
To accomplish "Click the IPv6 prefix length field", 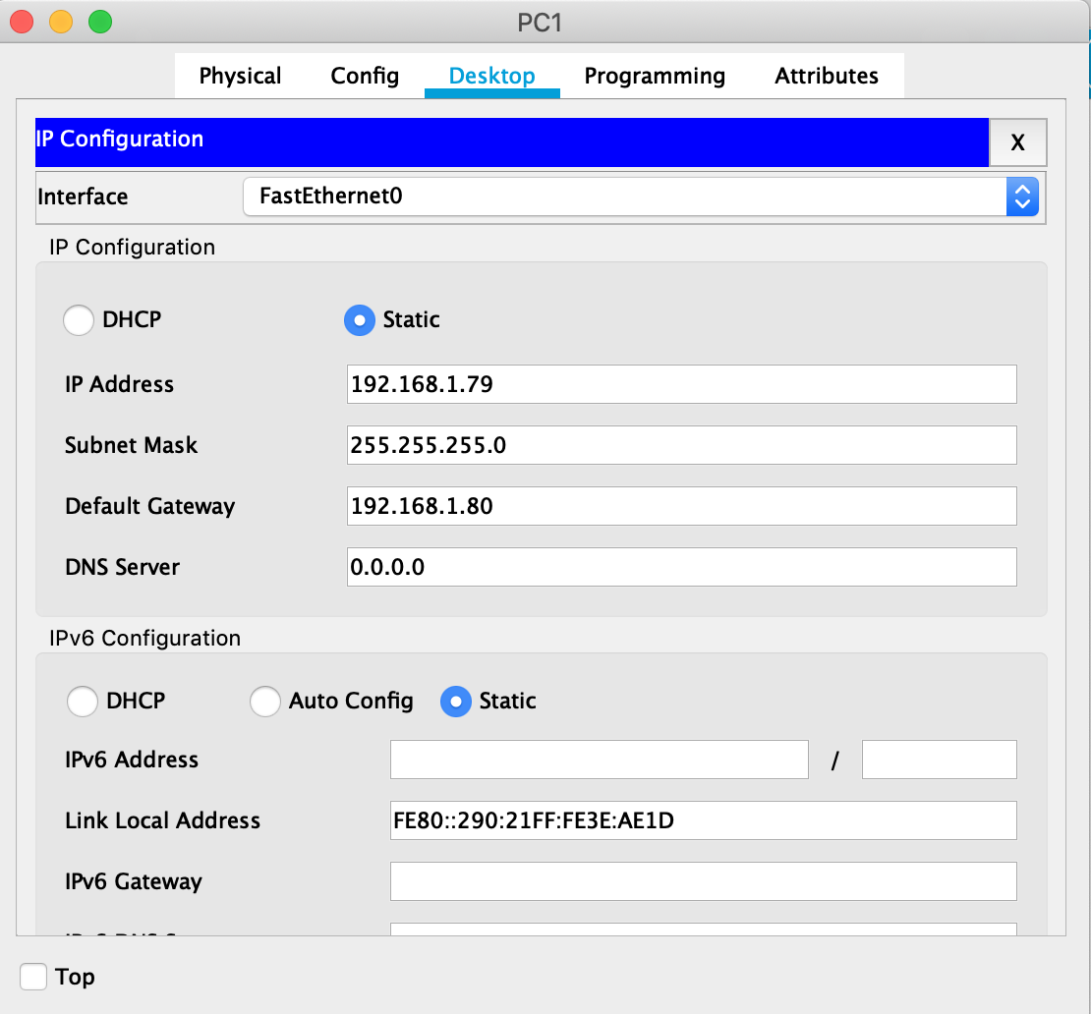I will coord(939,760).
